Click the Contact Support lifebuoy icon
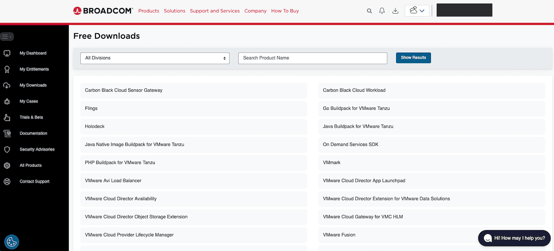 (7, 182)
